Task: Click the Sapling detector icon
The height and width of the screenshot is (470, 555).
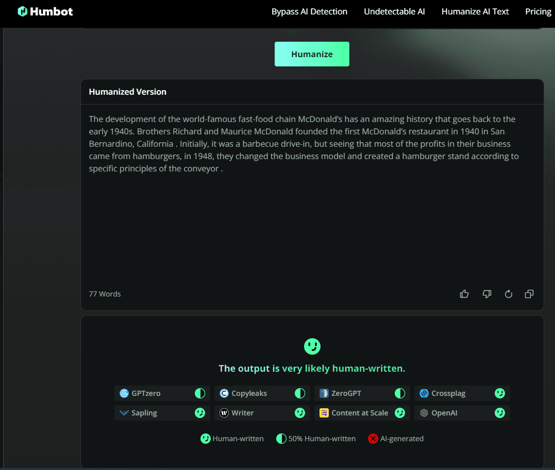Action: tap(124, 413)
